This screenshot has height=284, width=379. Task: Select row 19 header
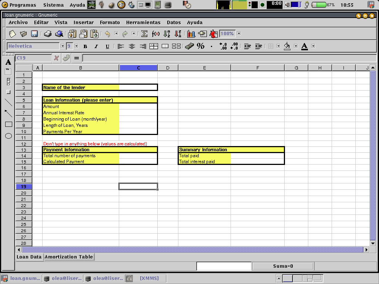tap(24, 187)
